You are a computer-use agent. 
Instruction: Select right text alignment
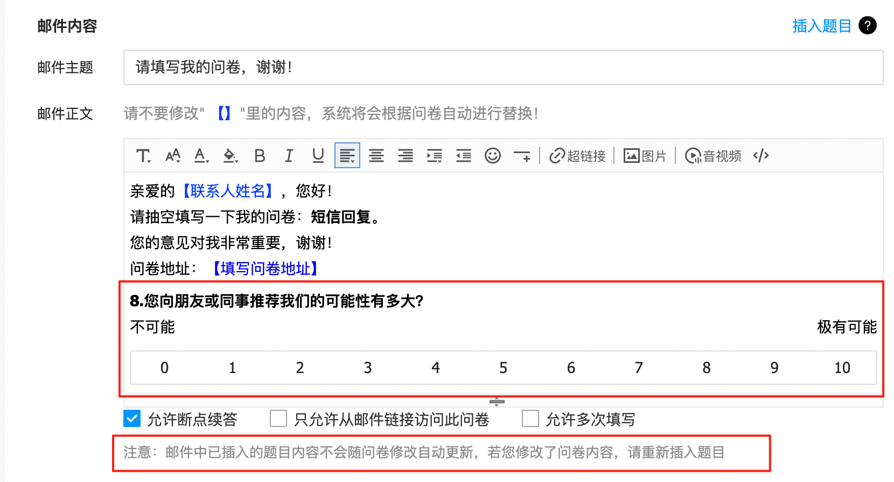[406, 156]
